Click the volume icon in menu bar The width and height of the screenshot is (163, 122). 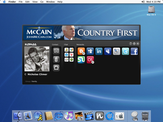(143, 2)
